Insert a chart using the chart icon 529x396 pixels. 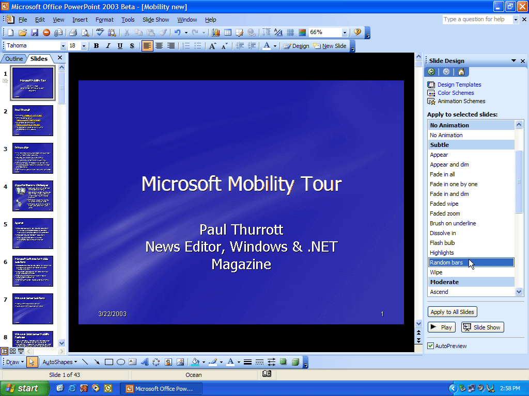(216, 32)
